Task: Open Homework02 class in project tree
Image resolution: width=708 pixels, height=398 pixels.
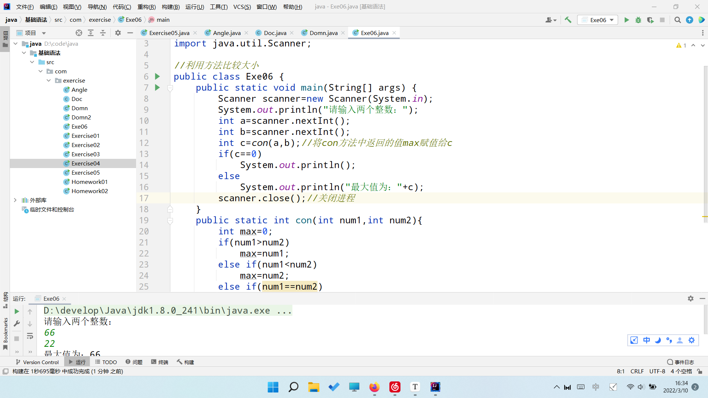Action: 90,191
